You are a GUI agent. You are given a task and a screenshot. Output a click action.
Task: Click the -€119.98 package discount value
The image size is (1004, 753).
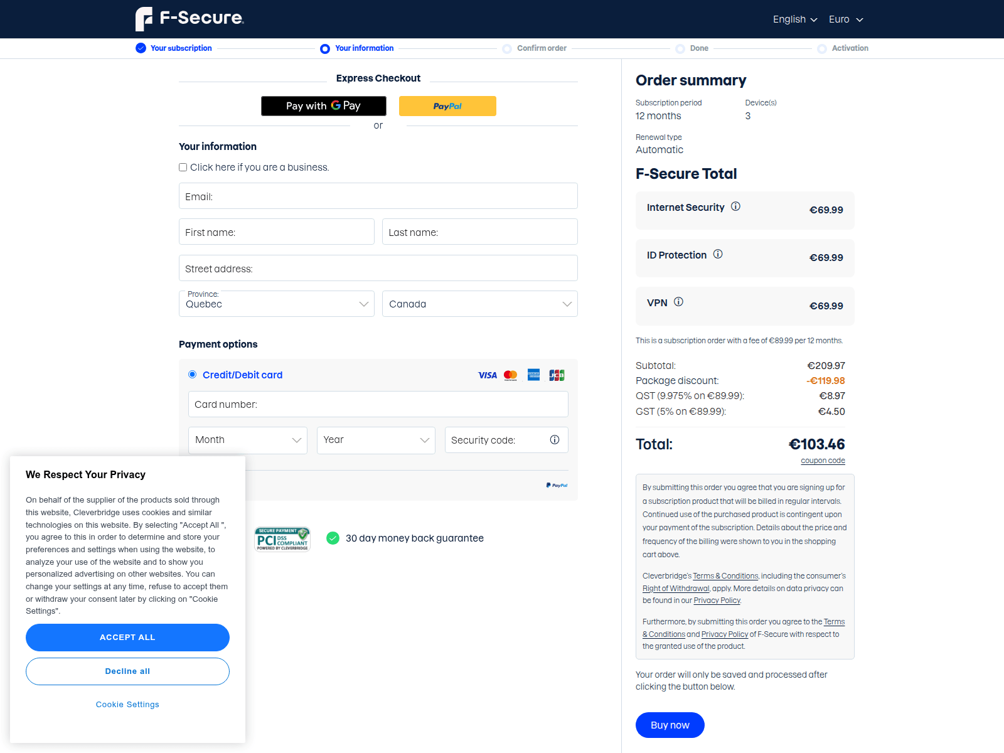click(826, 381)
